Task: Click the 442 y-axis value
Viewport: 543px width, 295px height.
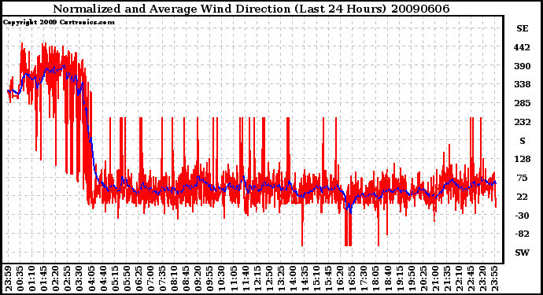Action: click(x=522, y=47)
